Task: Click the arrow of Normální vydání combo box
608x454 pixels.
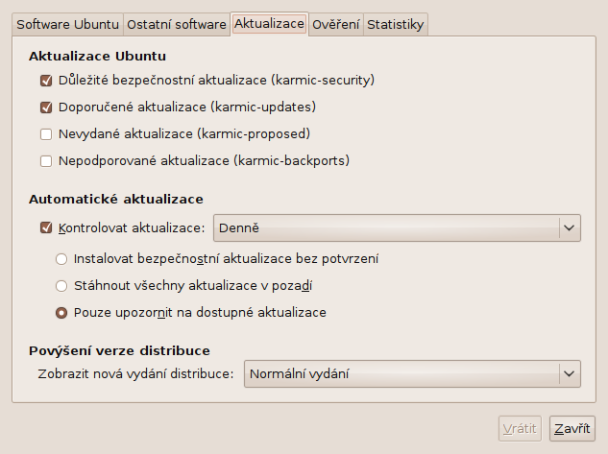Action: click(569, 373)
